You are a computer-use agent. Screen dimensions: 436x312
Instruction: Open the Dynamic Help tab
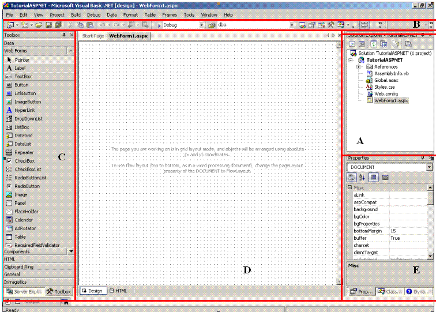click(x=418, y=291)
